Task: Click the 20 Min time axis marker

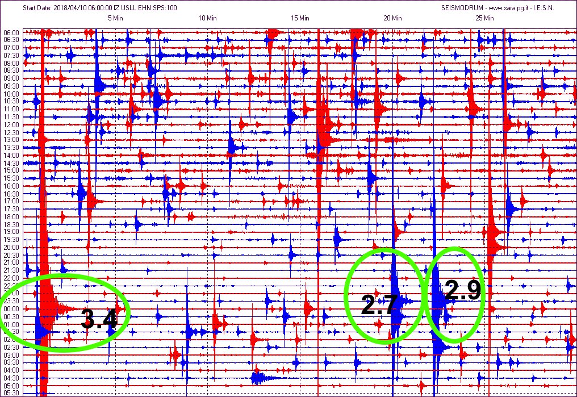Action: [x=392, y=18]
